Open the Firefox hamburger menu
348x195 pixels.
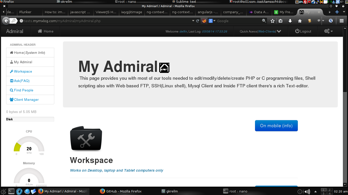pyautogui.click(x=342, y=21)
